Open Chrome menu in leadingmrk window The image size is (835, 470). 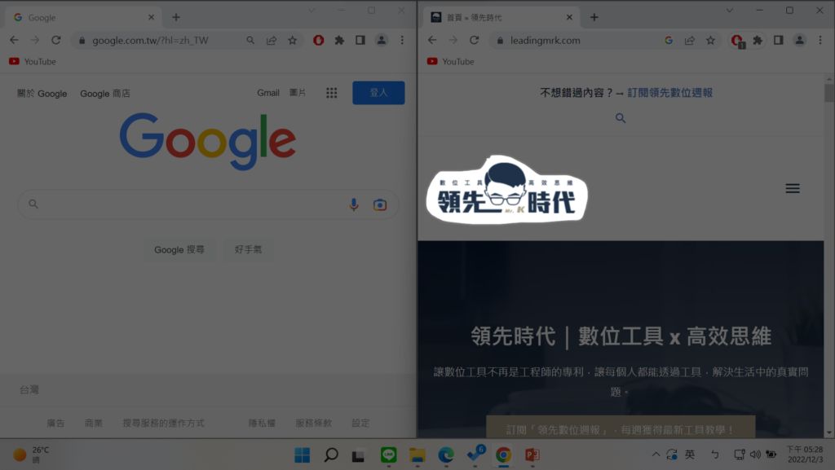[820, 40]
